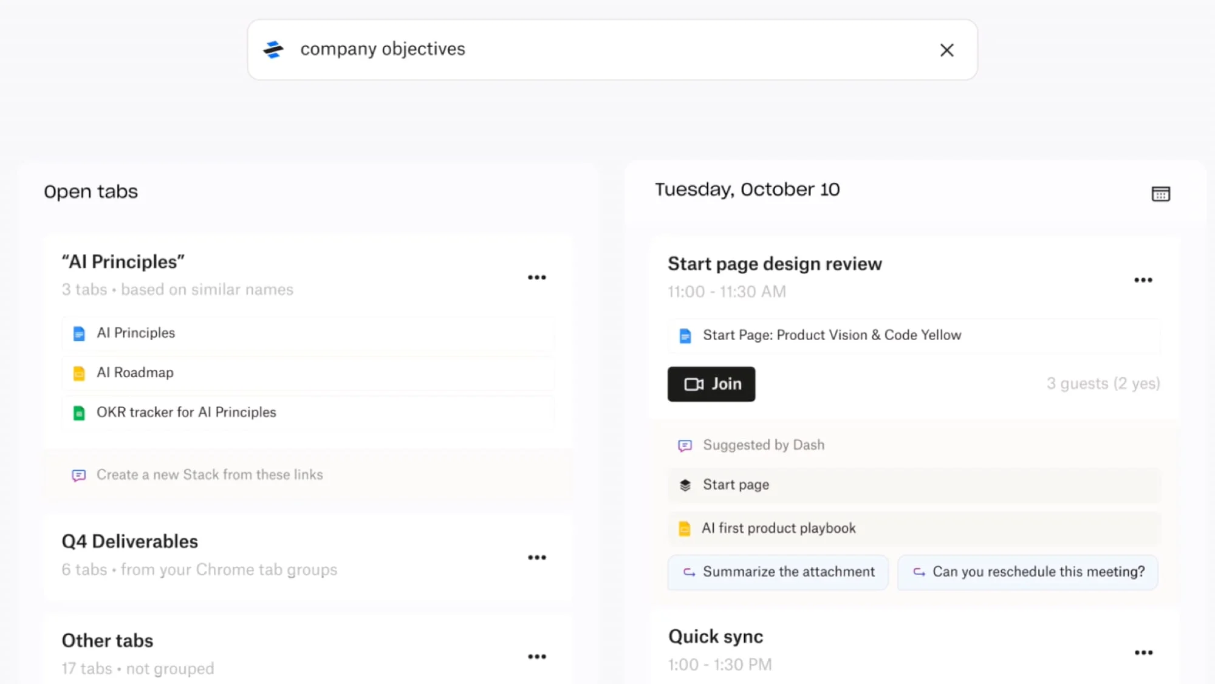1215x684 pixels.
Task: Open the "AI Principles" group heading
Action: [x=123, y=262]
